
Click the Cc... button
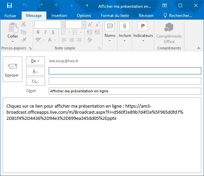(x=35, y=81)
